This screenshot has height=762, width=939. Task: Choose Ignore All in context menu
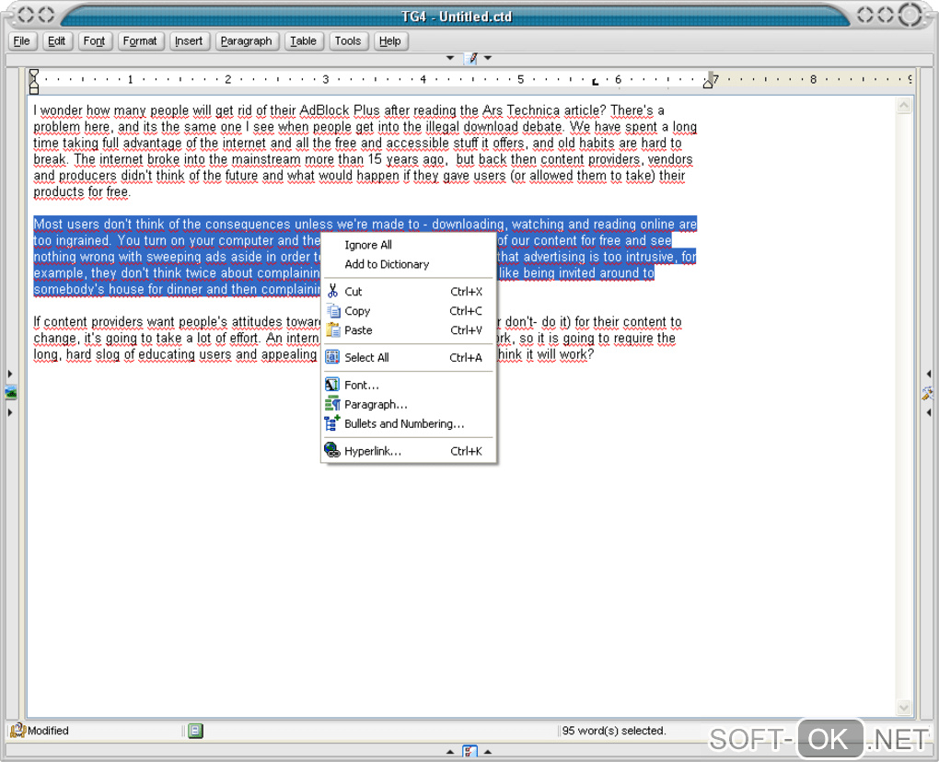click(409, 245)
